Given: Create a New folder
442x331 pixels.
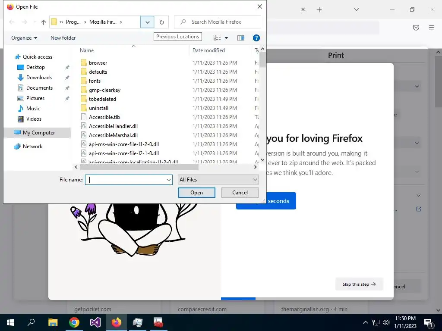Looking at the screenshot, I should (x=63, y=38).
